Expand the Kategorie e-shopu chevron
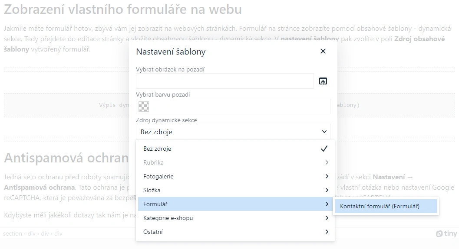The image size is (459, 249). 327,218
